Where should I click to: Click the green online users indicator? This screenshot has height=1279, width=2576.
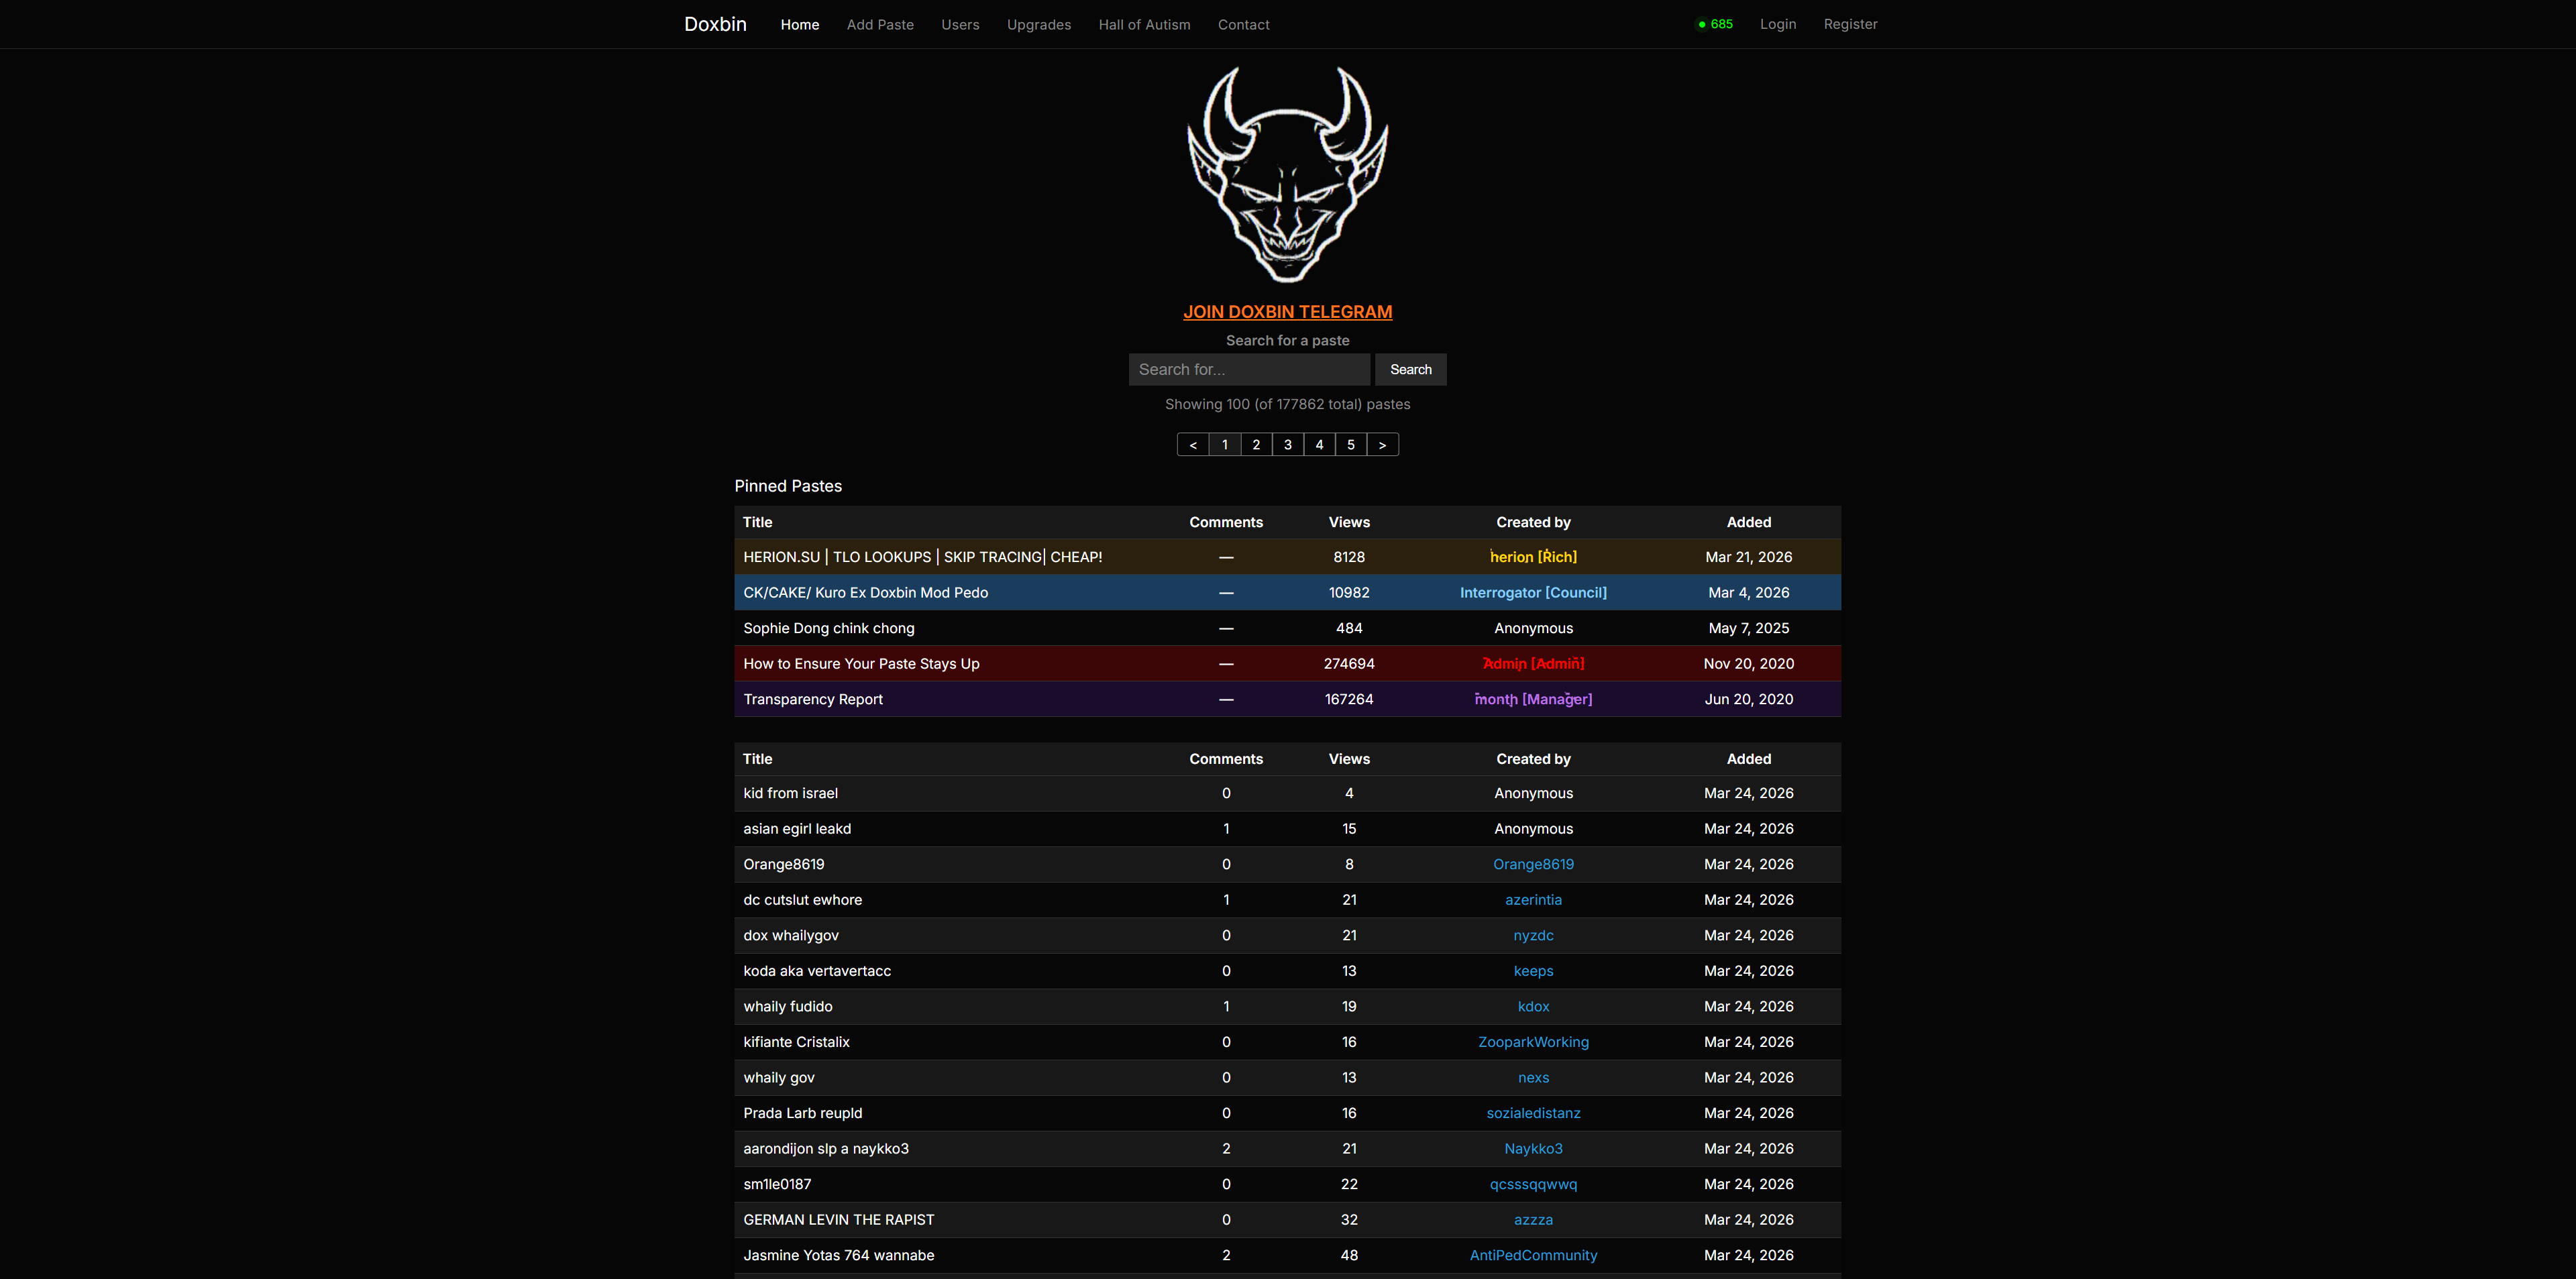point(1715,23)
